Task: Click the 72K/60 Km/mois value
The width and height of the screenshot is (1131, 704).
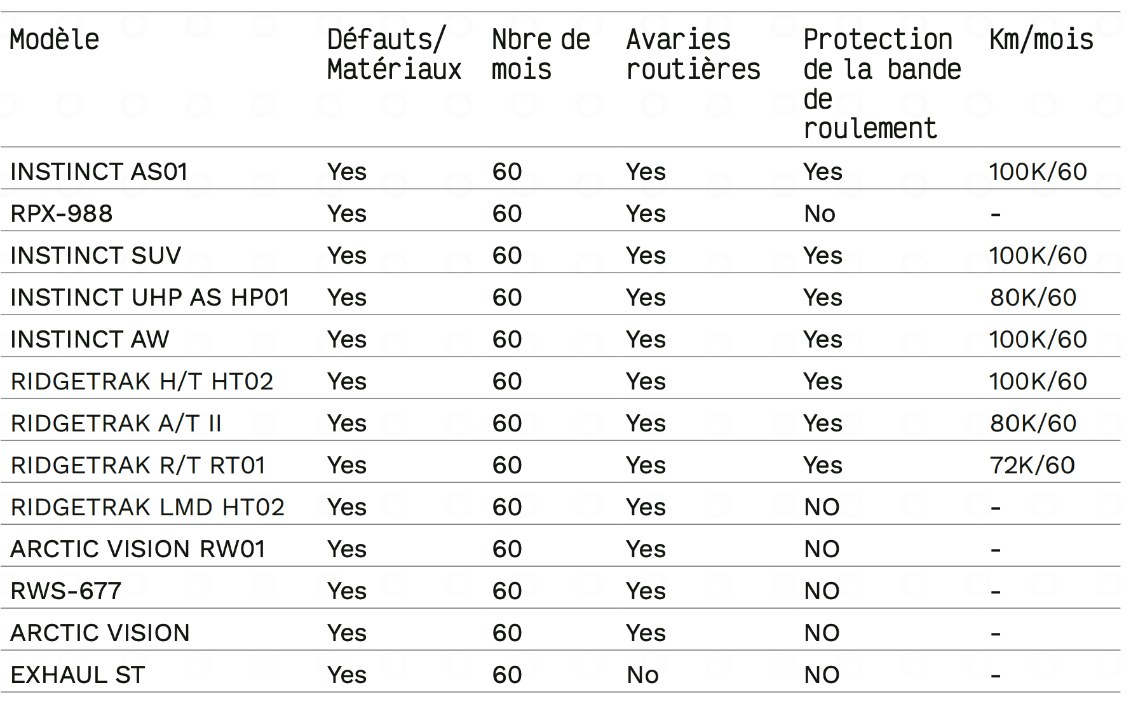Action: coord(1033,465)
